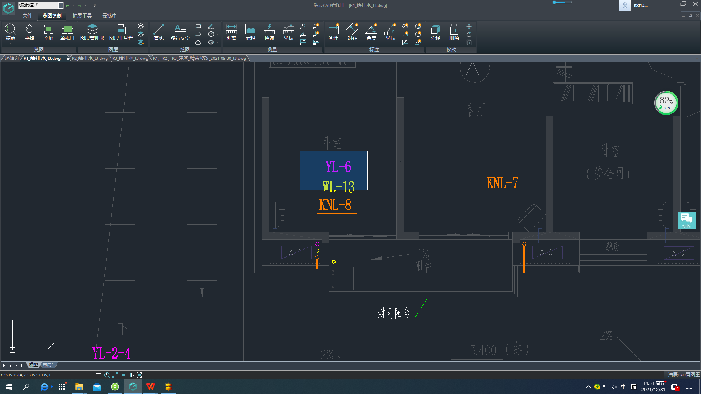Image resolution: width=701 pixels, height=394 pixels.
Task: Select the 缩放 zoom tool
Action: click(10, 32)
